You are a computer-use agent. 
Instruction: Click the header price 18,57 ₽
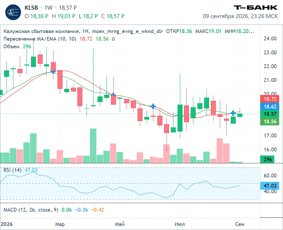pos(68,8)
